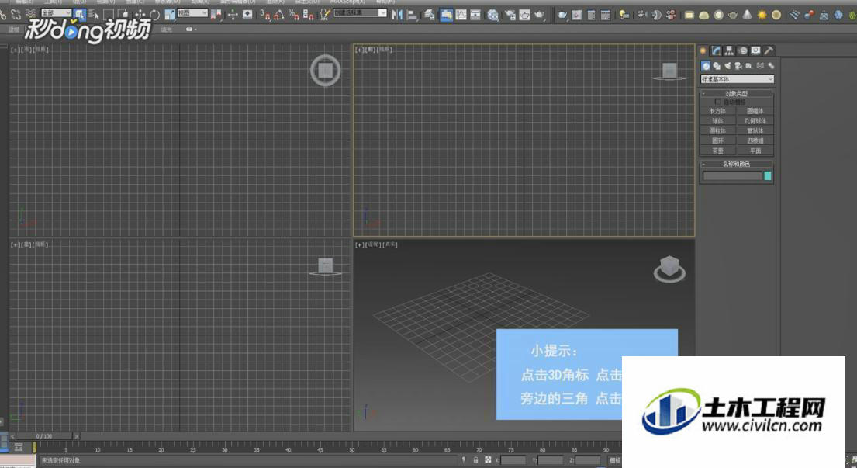Screen dimensions: 857x468
Task: Enable the 自动栅格 checkbox
Action: pos(717,102)
